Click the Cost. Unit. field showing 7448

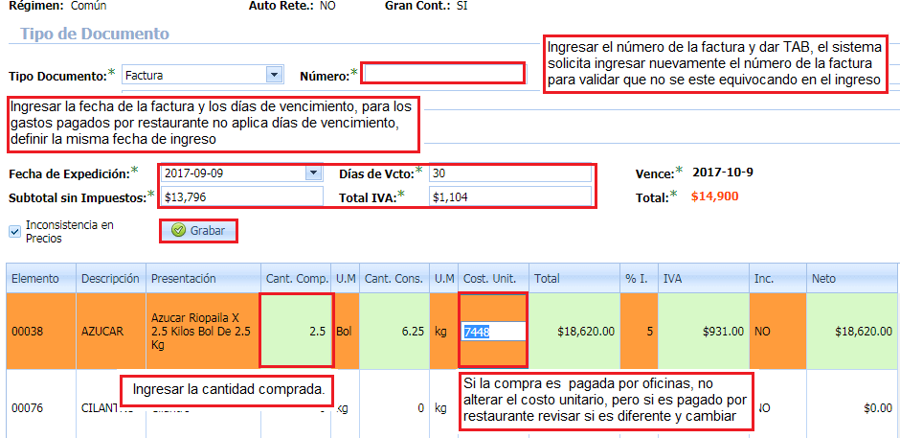(x=494, y=331)
